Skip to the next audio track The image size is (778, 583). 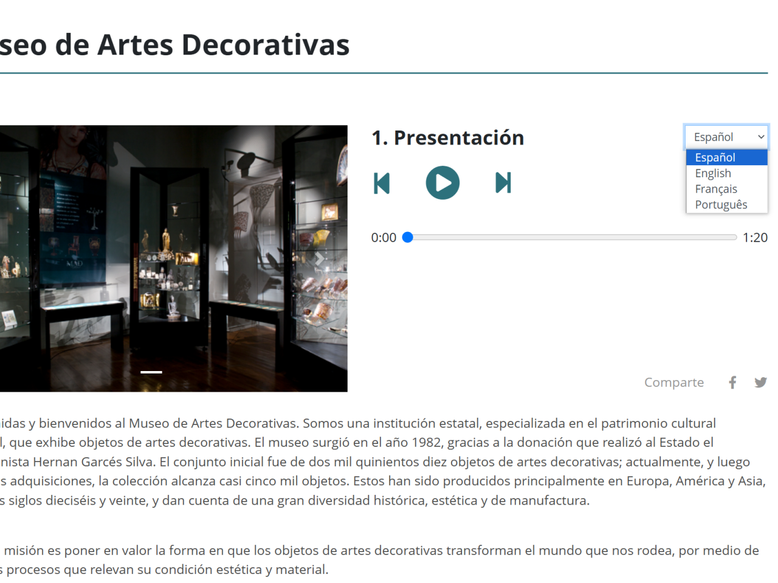click(503, 183)
